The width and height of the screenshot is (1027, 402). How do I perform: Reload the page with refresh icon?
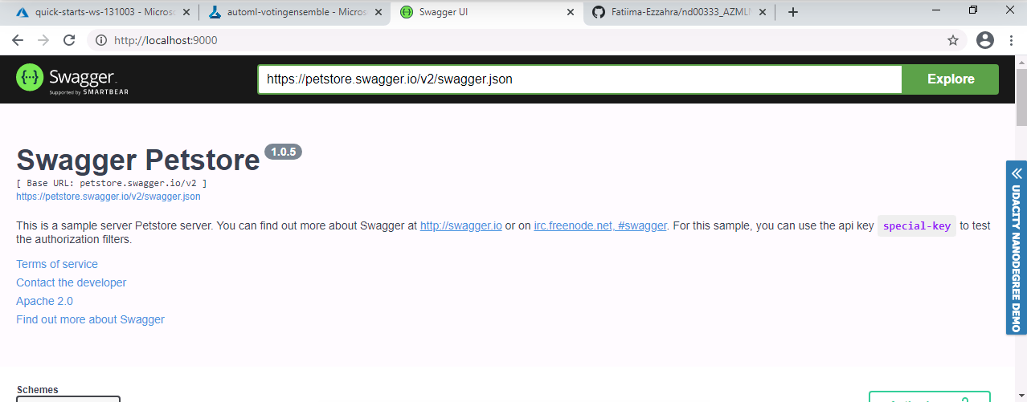point(69,40)
